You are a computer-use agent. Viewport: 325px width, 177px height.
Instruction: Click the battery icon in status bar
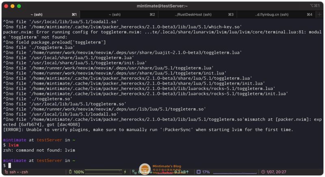(x=70, y=172)
